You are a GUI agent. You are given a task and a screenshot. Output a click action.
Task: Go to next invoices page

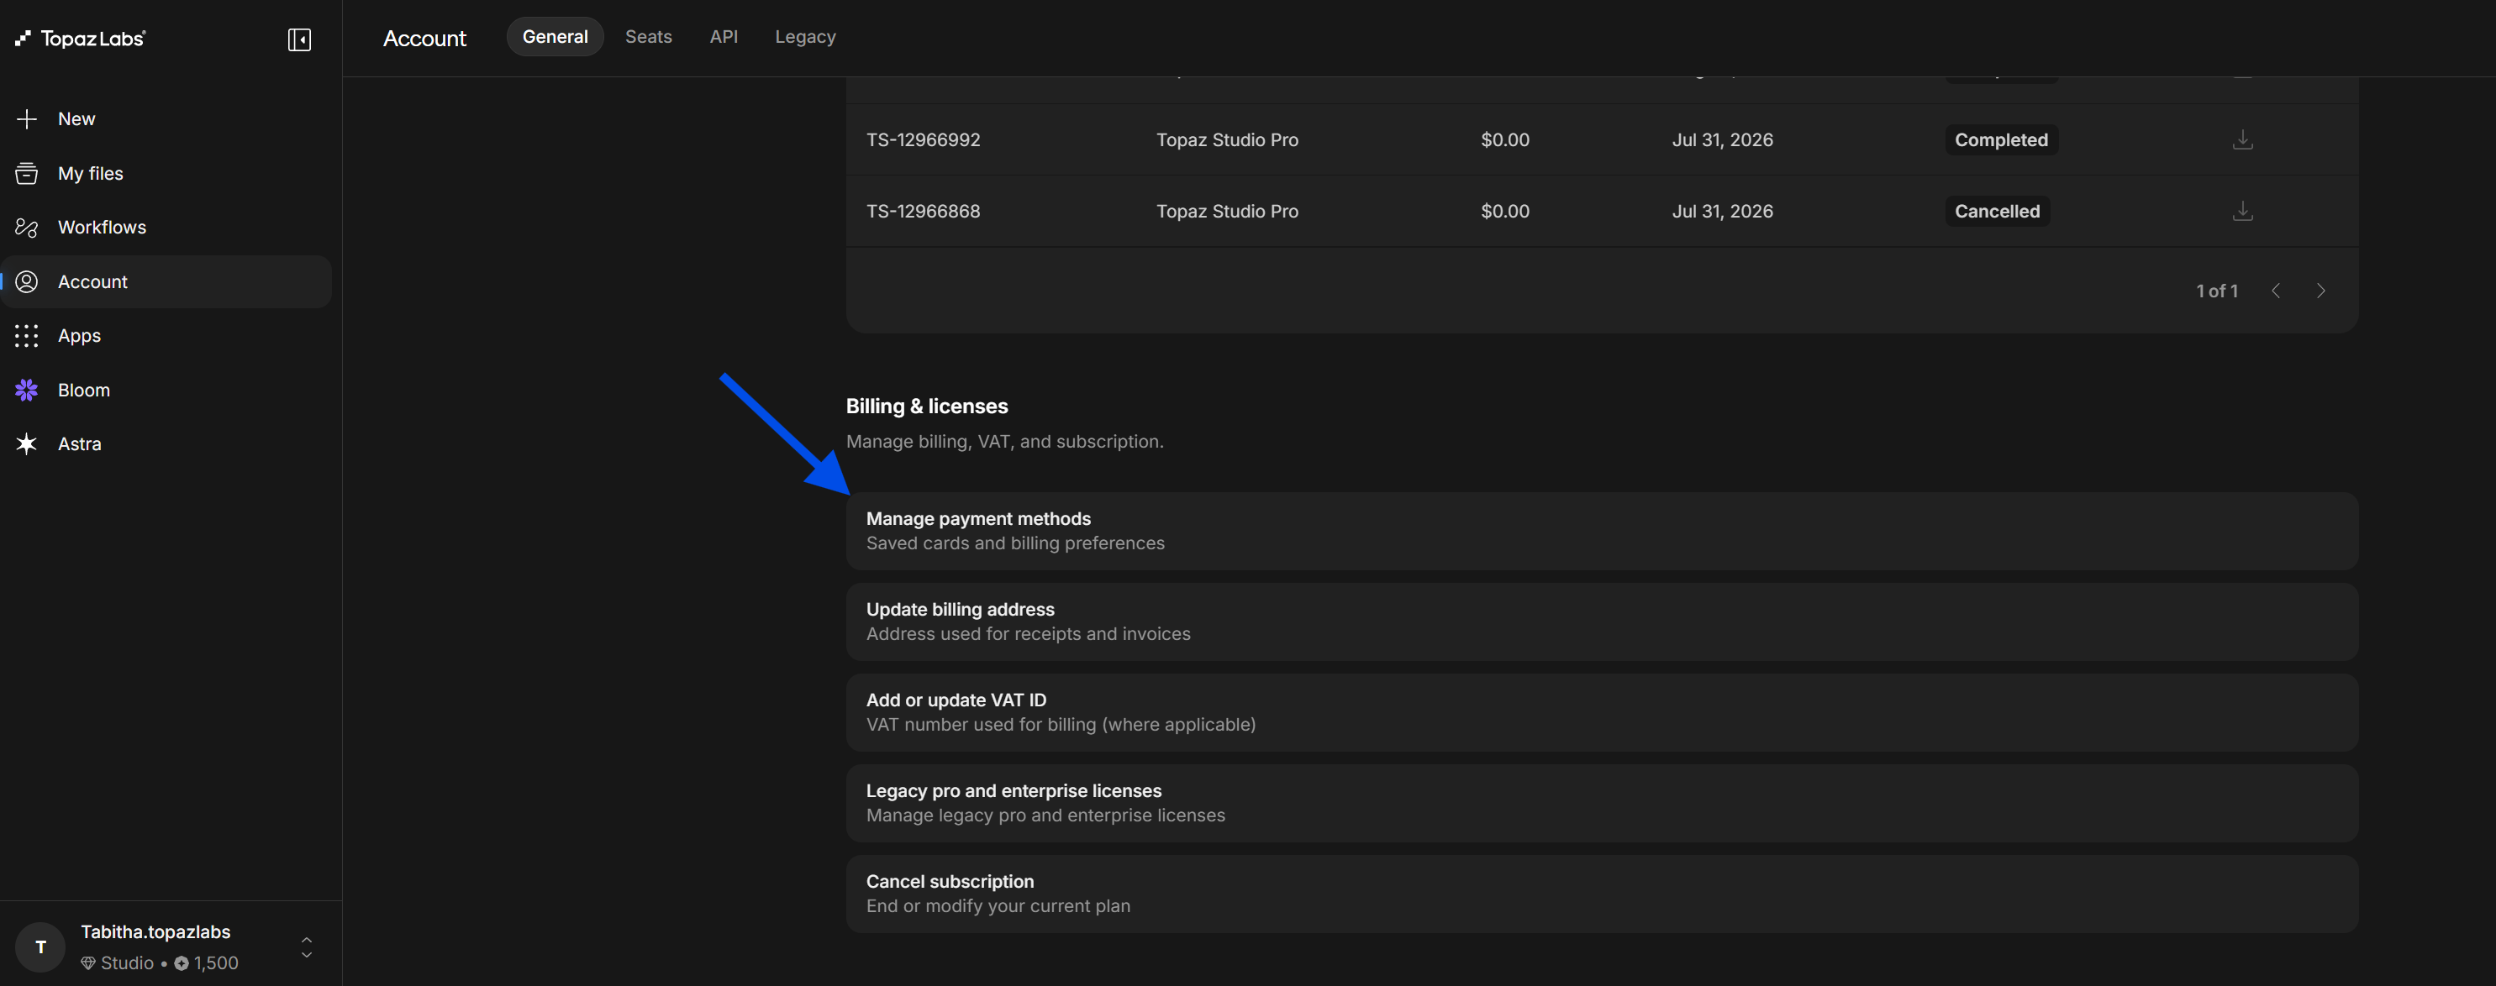(x=2320, y=291)
